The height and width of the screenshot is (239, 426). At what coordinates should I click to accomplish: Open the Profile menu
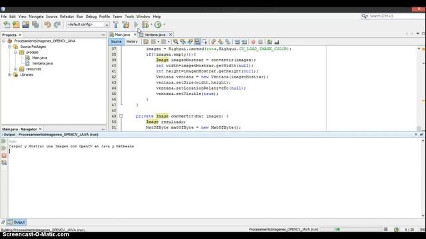coord(105,17)
